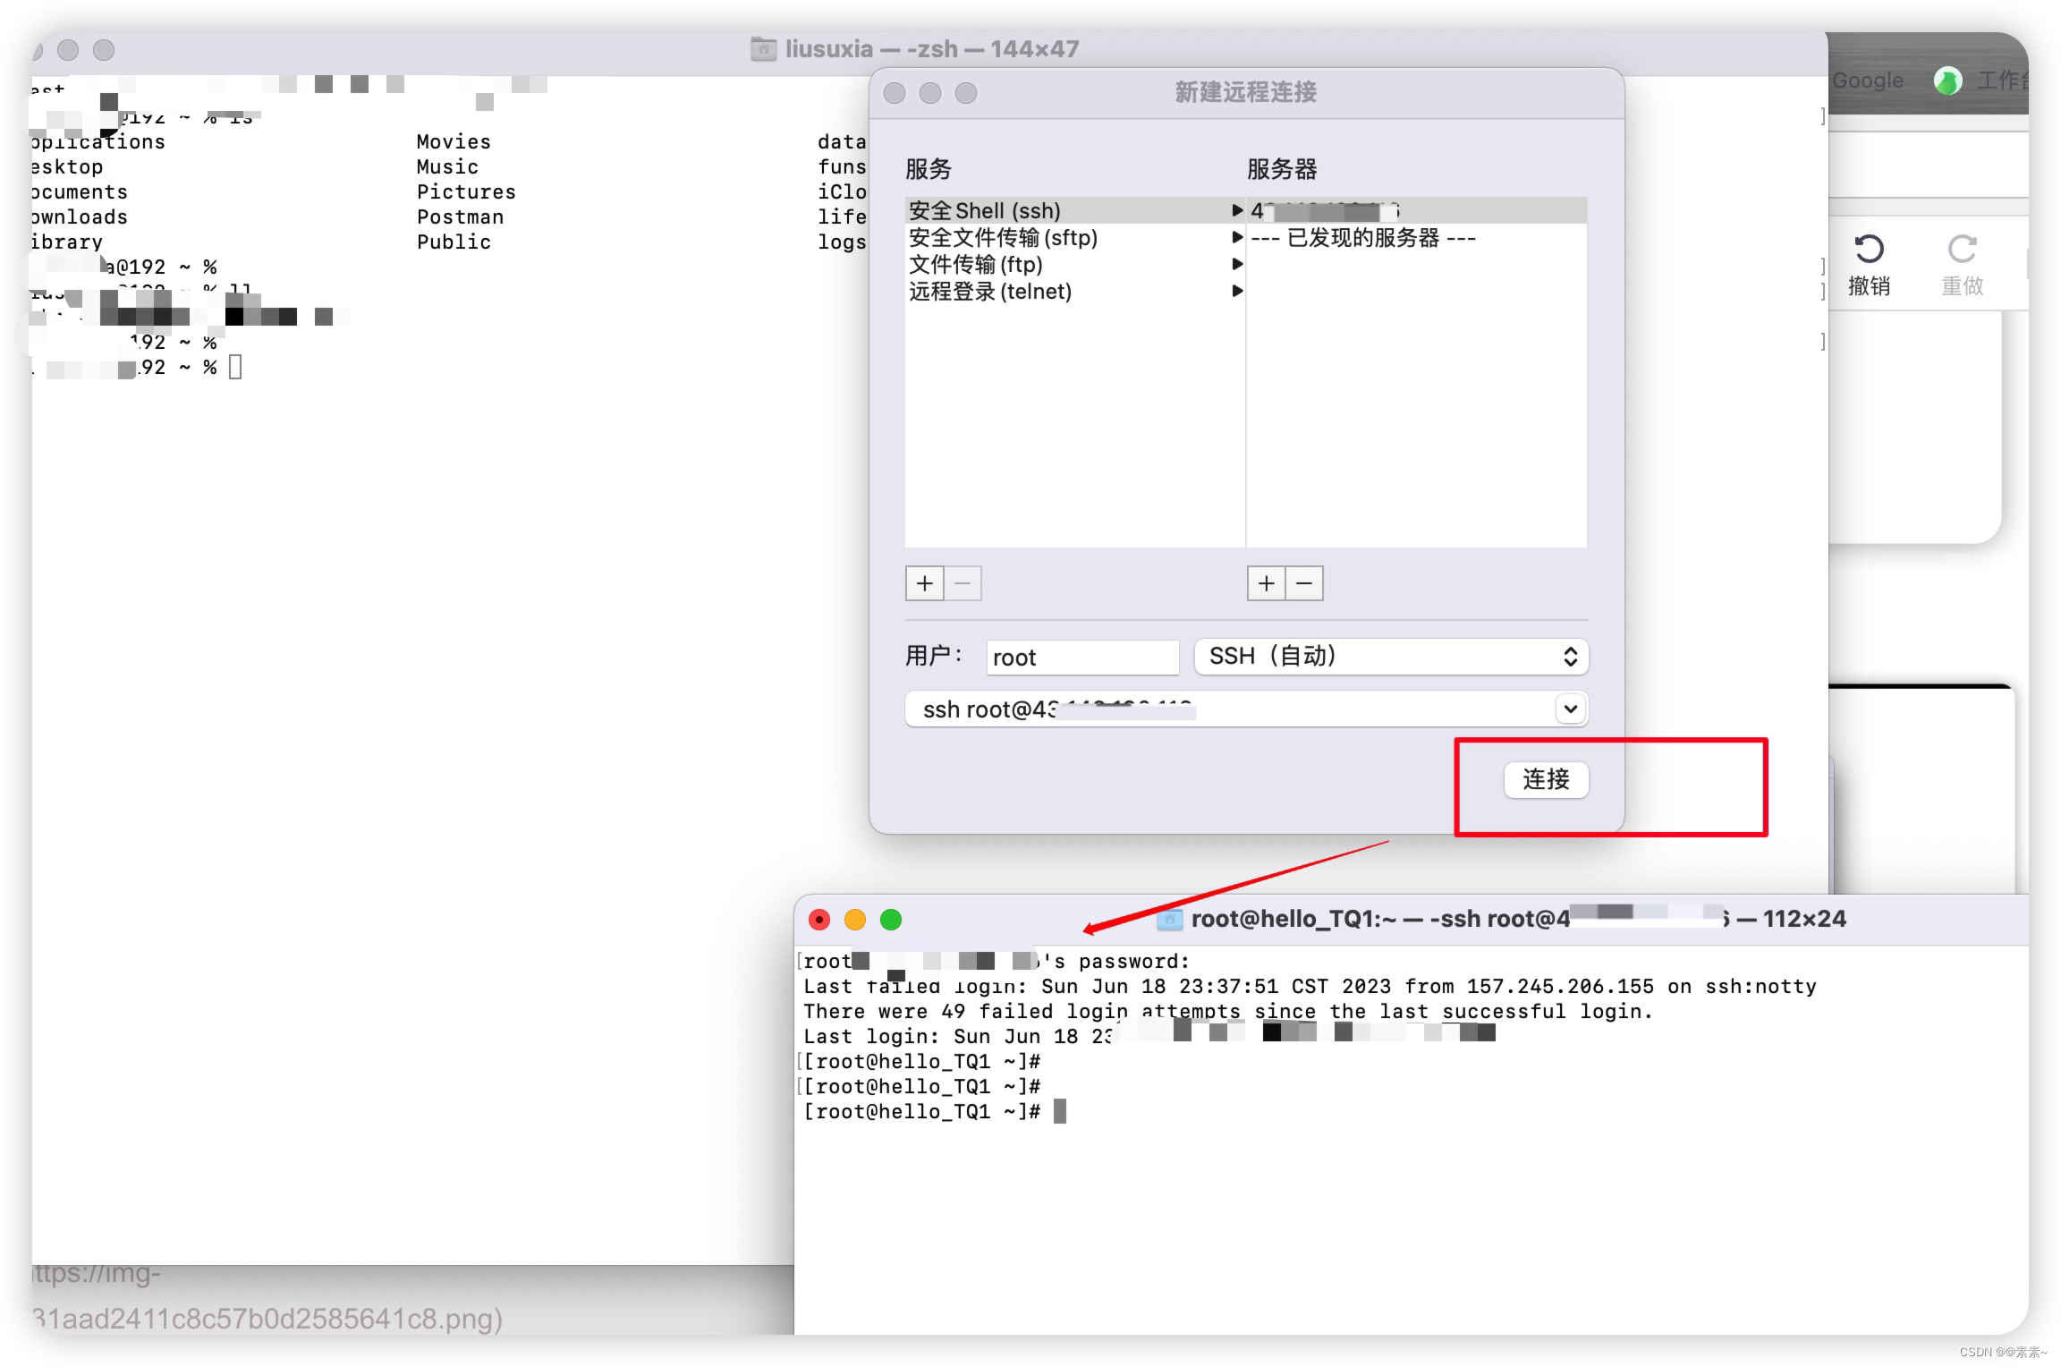Click the 用户 field containing root
2061x1367 pixels.
coord(1081,656)
